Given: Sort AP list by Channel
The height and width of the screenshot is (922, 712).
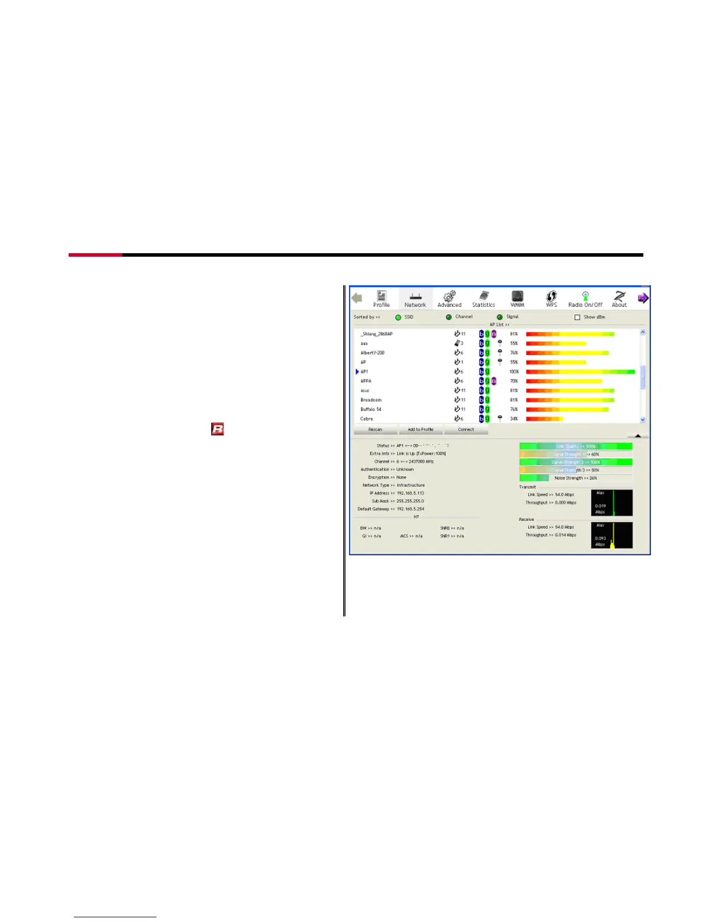Looking at the screenshot, I should [x=448, y=317].
